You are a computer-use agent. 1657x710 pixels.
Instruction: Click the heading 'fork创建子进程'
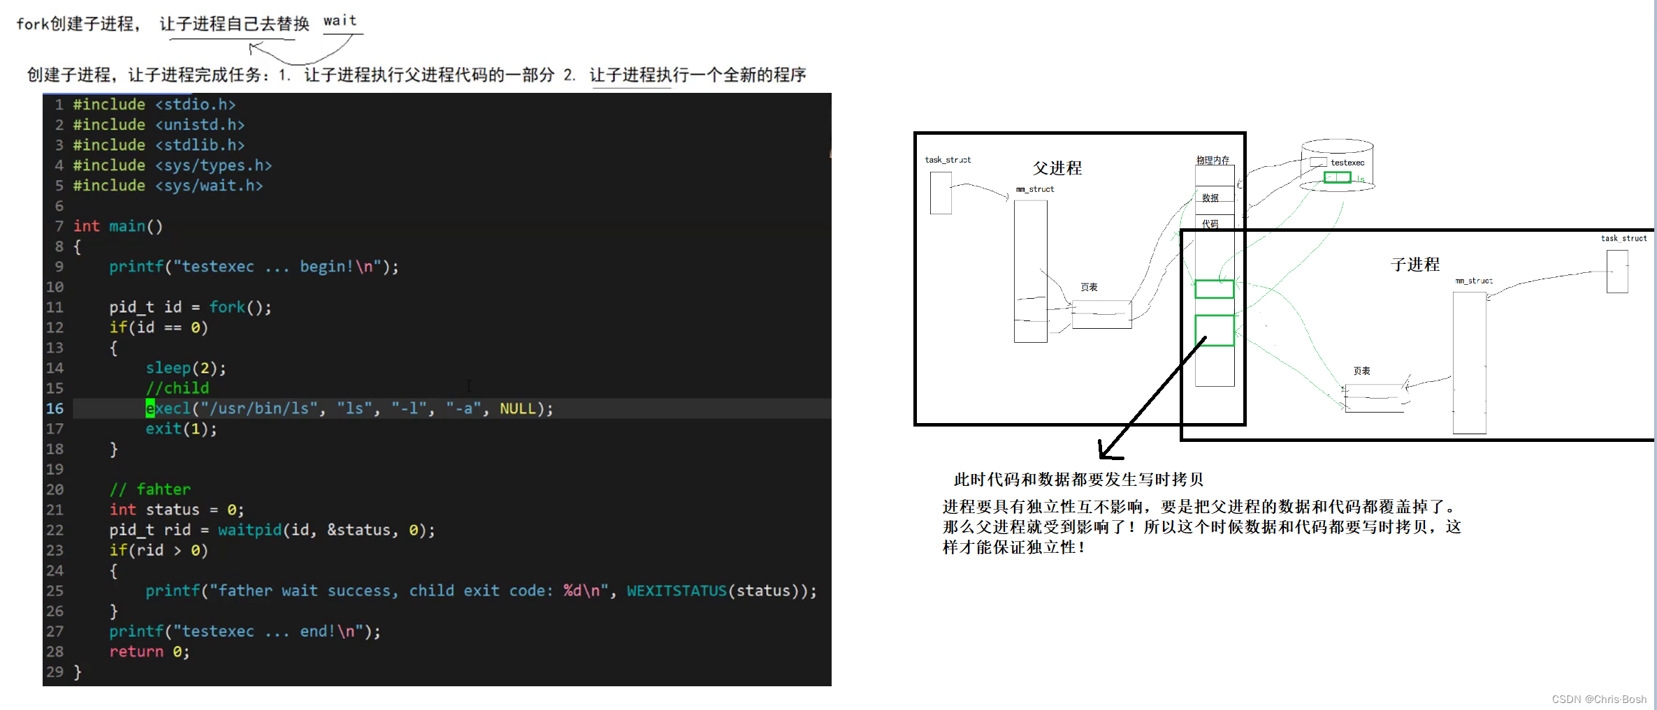coord(75,24)
